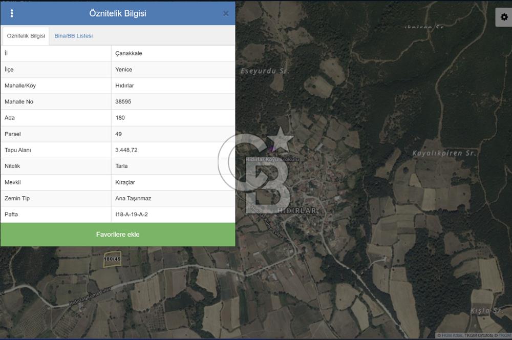The image size is (512, 340).
Task: Click the Mahalle No value 38595
Action: pos(123,102)
